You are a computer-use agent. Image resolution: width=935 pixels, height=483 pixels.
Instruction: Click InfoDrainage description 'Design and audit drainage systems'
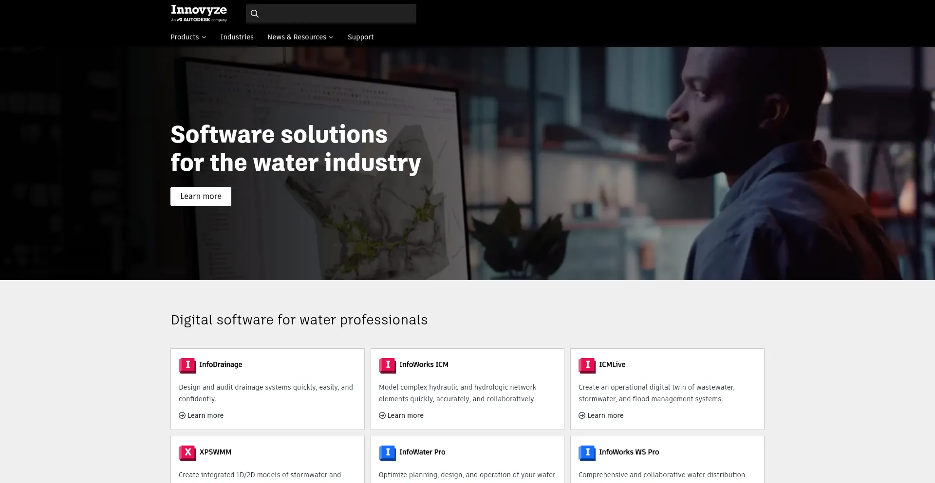[266, 393]
